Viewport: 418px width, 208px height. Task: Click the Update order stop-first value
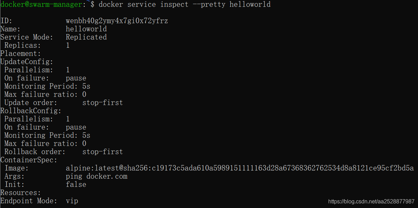pos(102,103)
